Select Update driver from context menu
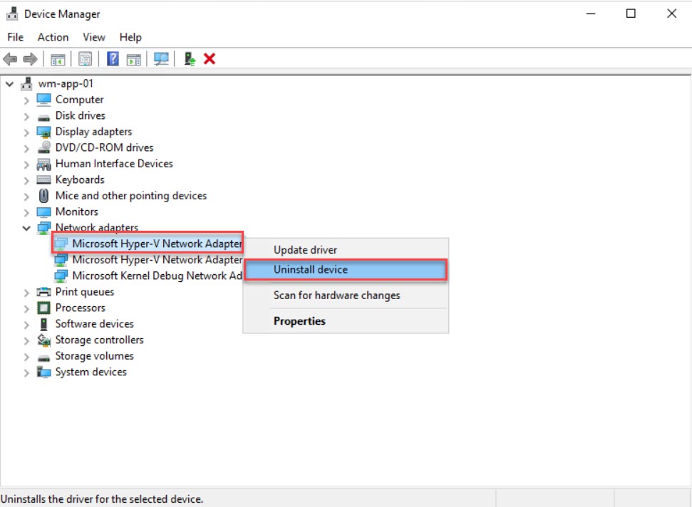 pos(305,250)
